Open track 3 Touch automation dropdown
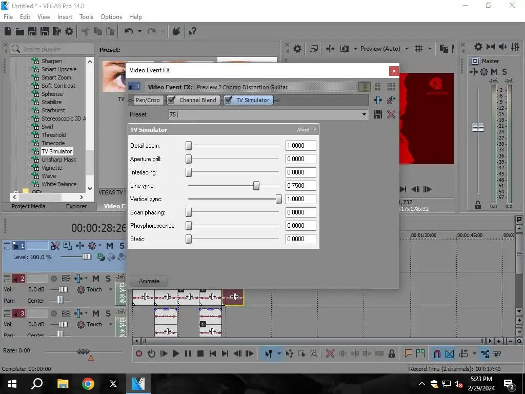The image size is (525, 394). [x=111, y=324]
